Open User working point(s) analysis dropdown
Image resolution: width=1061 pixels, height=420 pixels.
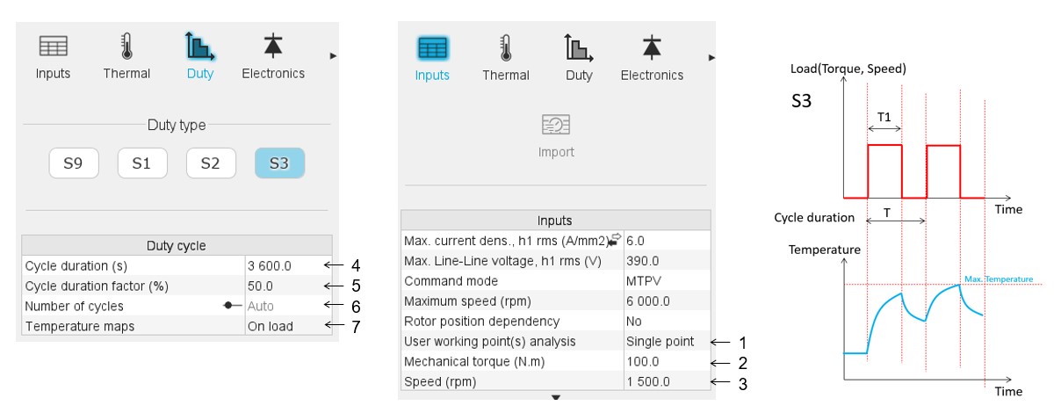[666, 341]
